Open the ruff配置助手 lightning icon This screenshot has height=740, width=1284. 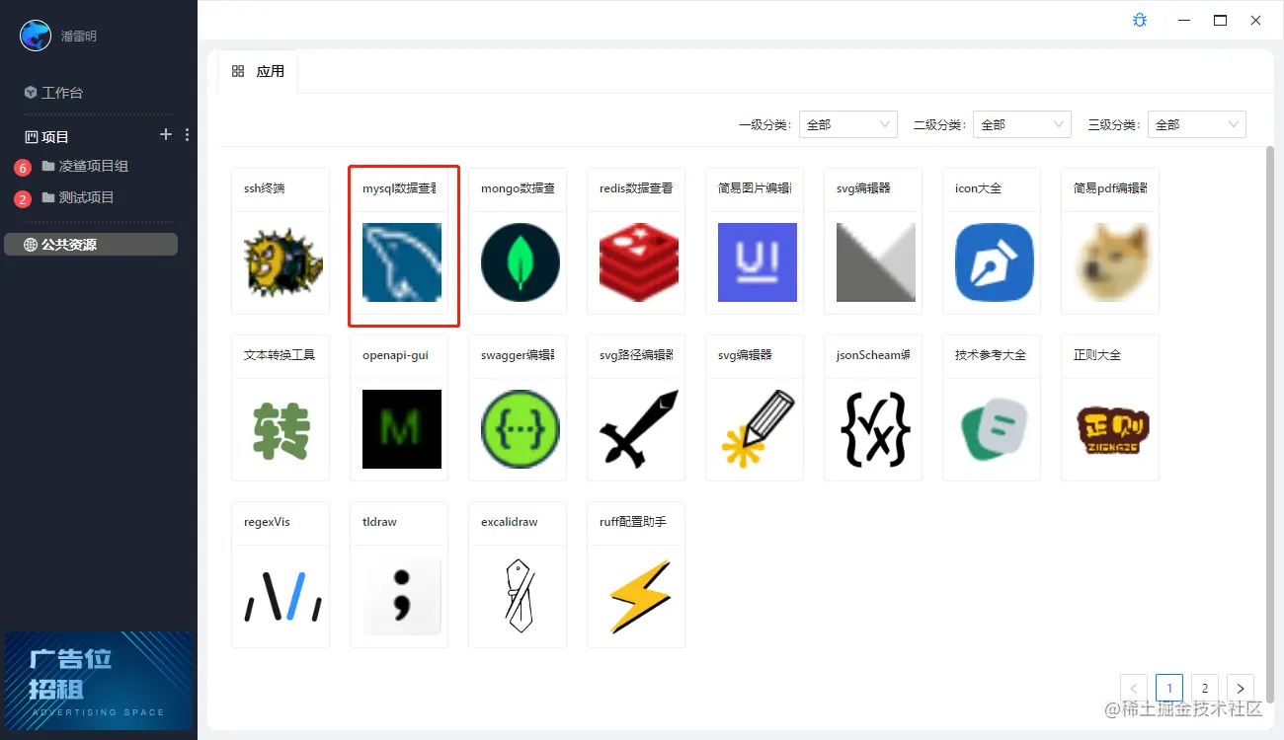pyautogui.click(x=639, y=596)
